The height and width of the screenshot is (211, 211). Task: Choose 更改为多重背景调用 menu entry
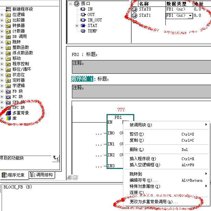167,202
